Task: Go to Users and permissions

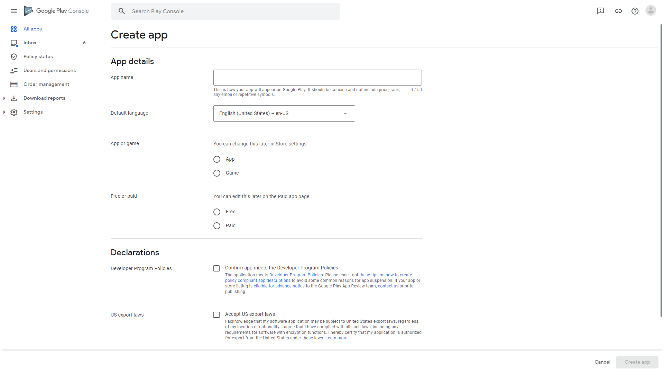Action: click(49, 71)
